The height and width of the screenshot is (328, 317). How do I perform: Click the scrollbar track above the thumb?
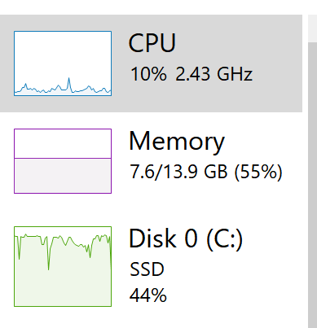click(x=312, y=28)
